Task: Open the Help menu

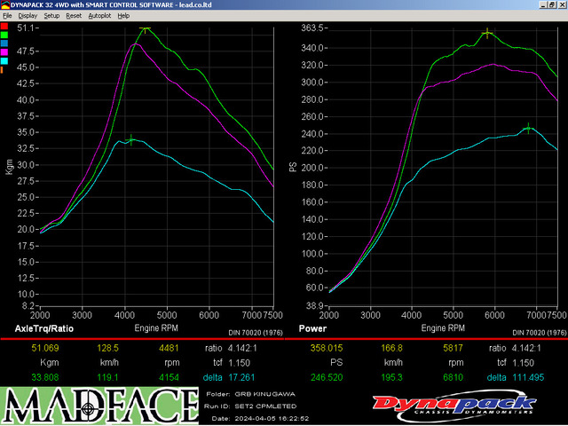Action: click(x=123, y=16)
